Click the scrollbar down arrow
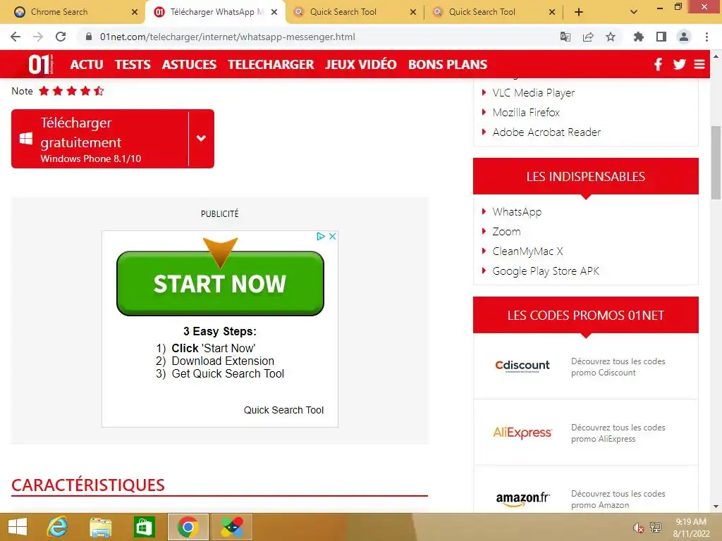The height and width of the screenshot is (541, 722). click(x=716, y=506)
